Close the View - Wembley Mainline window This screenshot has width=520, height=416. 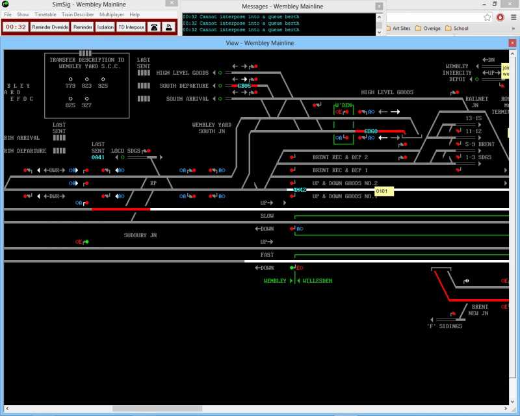(x=512, y=43)
